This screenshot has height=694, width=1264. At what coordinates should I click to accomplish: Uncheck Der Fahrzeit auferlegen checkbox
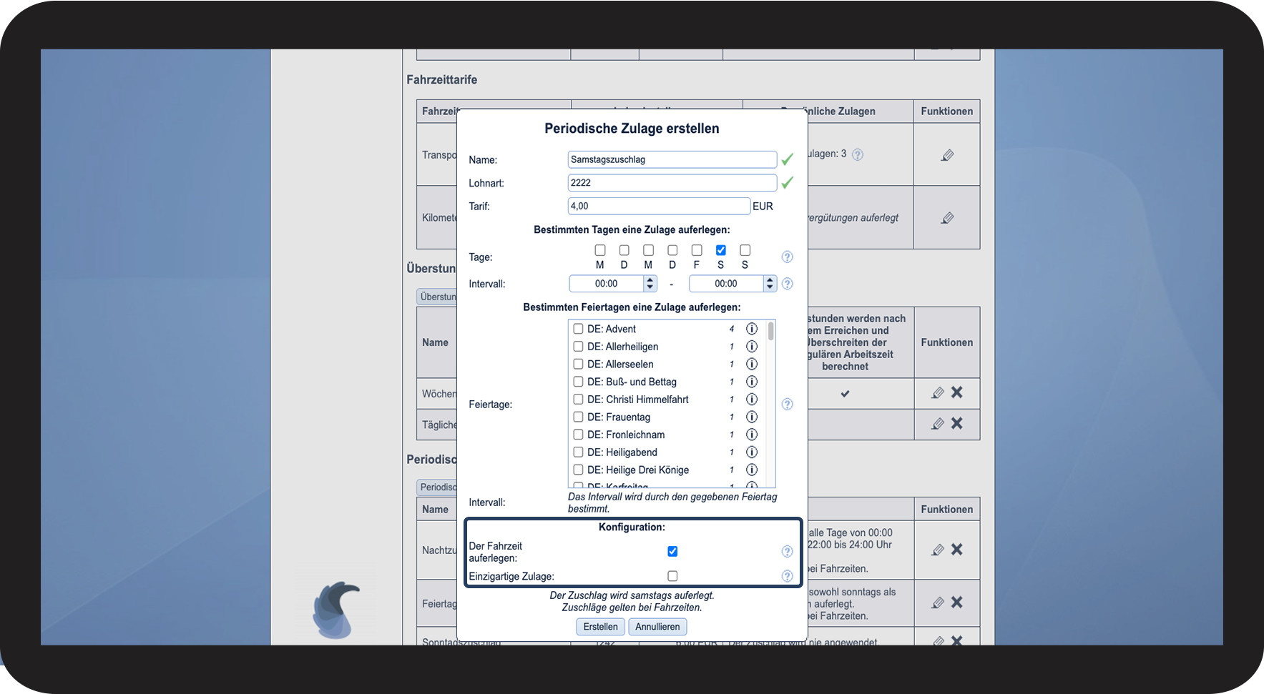pos(672,551)
